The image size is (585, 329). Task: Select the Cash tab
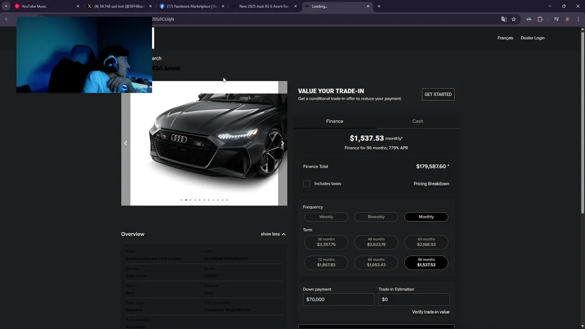418,121
